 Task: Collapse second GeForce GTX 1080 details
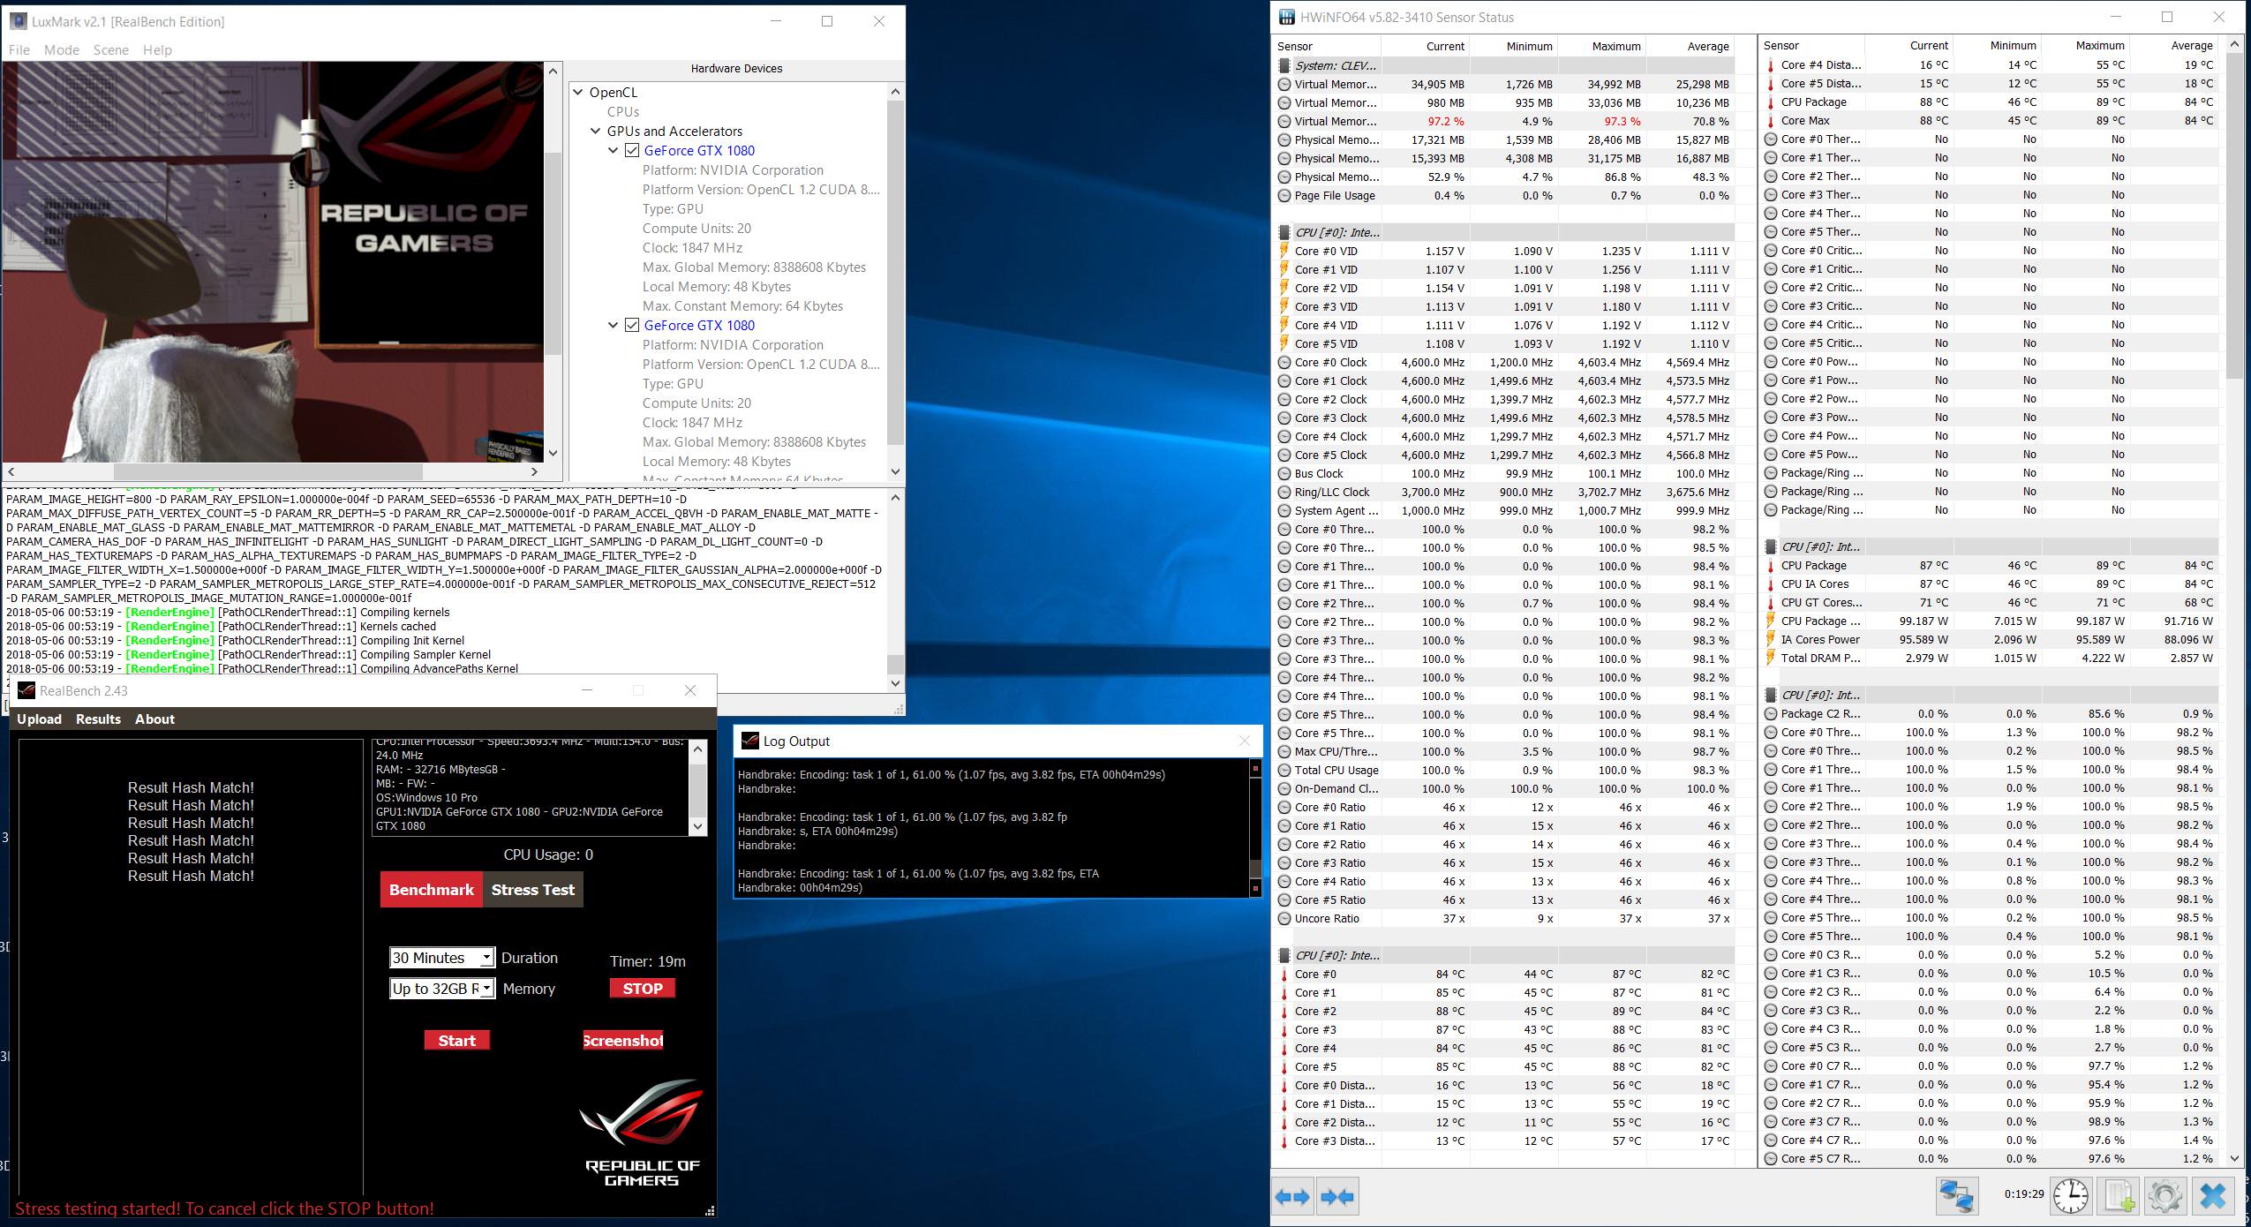point(614,325)
